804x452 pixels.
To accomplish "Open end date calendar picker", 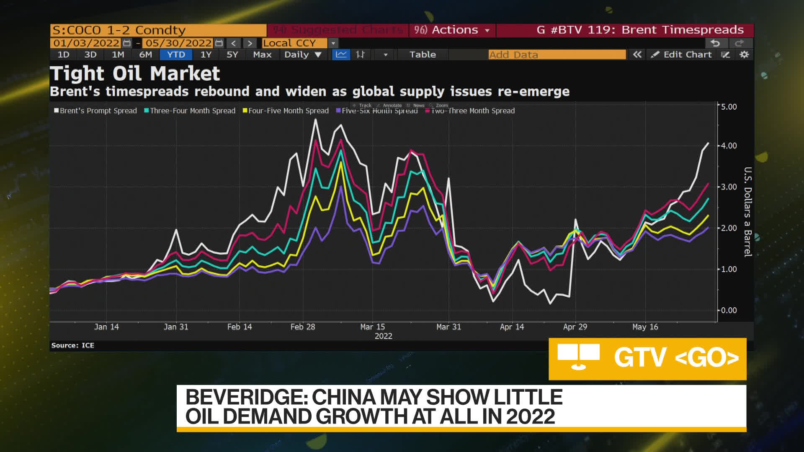I will pos(219,43).
